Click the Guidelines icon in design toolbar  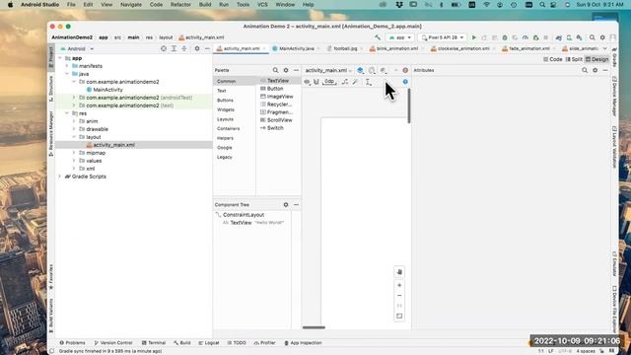pyautogui.click(x=368, y=82)
